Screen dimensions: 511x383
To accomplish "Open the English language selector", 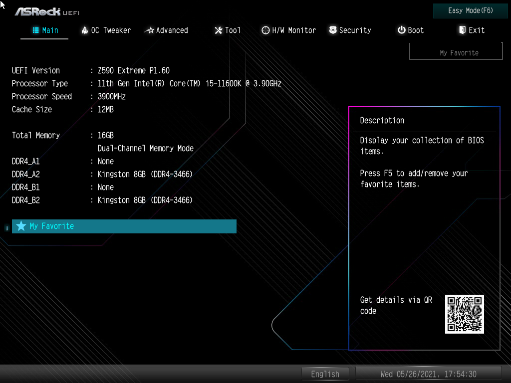I will coord(325,374).
